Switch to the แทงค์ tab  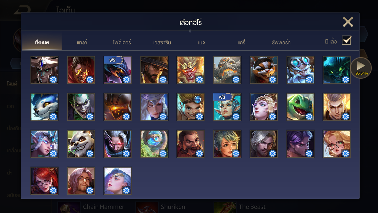(82, 42)
